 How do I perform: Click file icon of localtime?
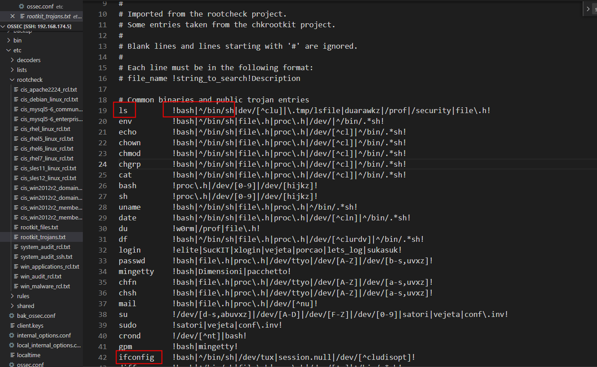(12, 355)
